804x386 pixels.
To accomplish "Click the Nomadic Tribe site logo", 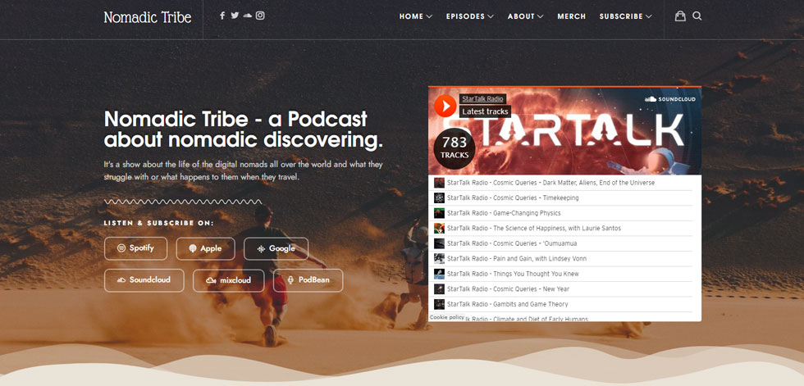I will click(148, 17).
